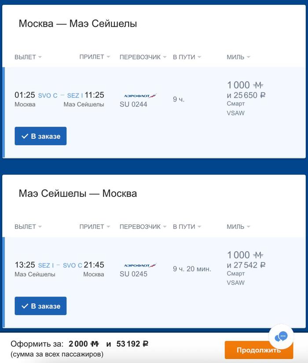
Task: Toggle 'В заказе' for Mahé–Moscow flight
Action: coord(40,306)
